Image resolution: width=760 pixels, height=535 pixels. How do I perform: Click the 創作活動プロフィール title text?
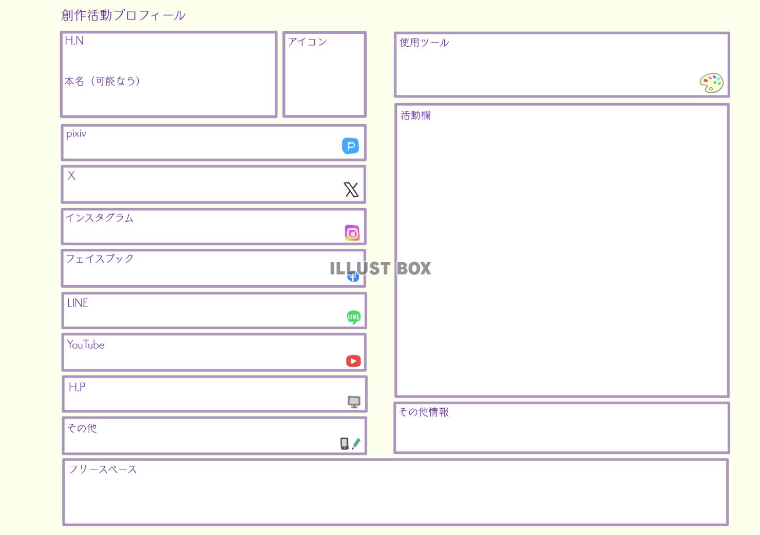point(123,15)
